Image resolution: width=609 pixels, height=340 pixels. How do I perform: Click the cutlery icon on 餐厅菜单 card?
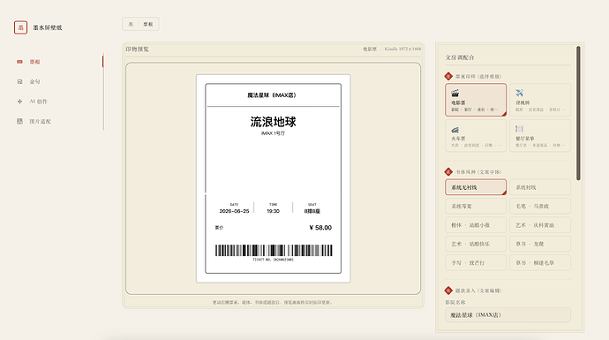[x=520, y=129]
